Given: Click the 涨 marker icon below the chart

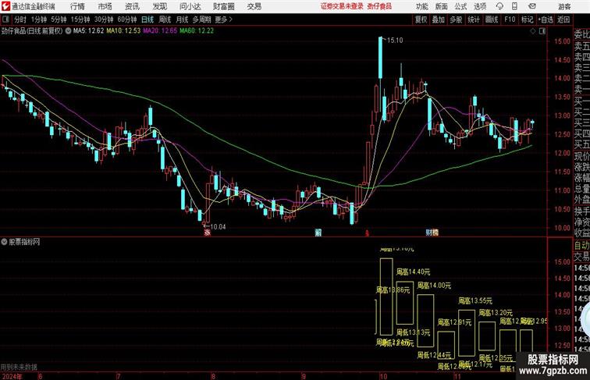Looking at the screenshot, I should pyautogui.click(x=207, y=233).
